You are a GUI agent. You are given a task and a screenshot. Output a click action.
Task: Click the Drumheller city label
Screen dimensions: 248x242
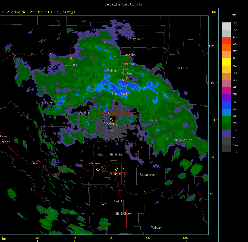pos(184,140)
